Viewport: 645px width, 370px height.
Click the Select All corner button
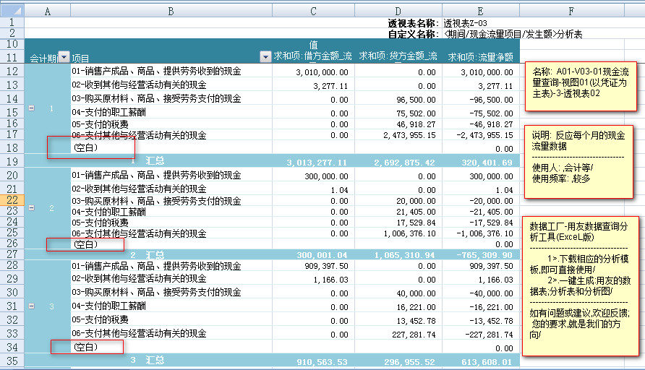12,11
